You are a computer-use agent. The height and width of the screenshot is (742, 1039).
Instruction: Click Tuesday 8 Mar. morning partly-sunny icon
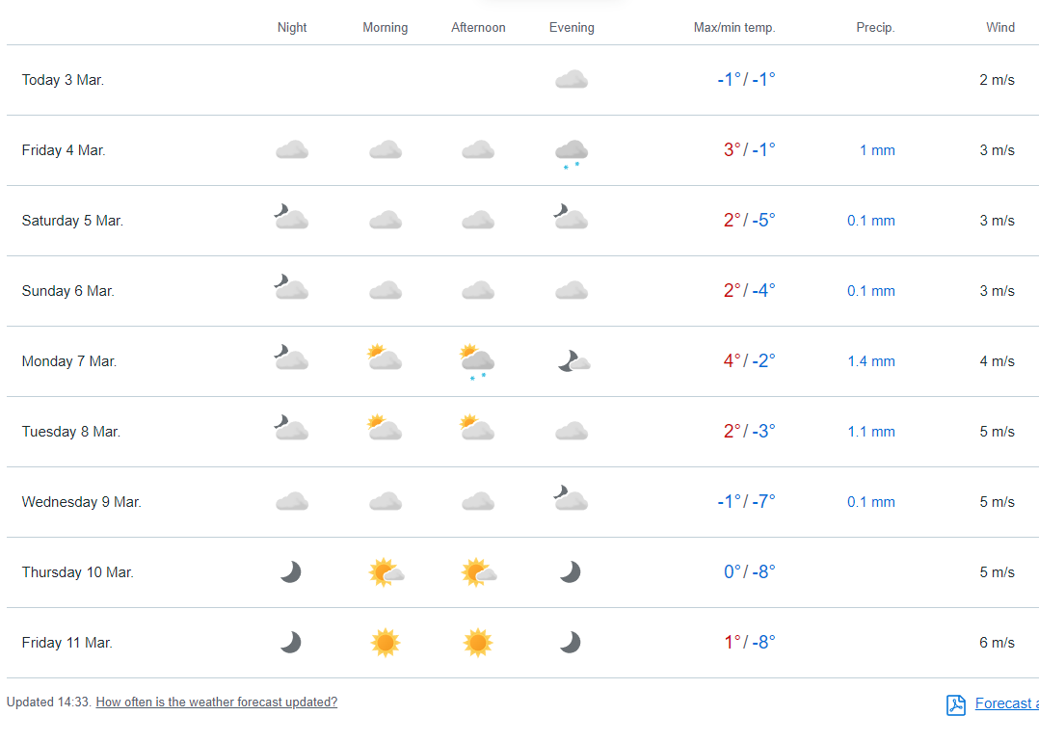pos(385,429)
